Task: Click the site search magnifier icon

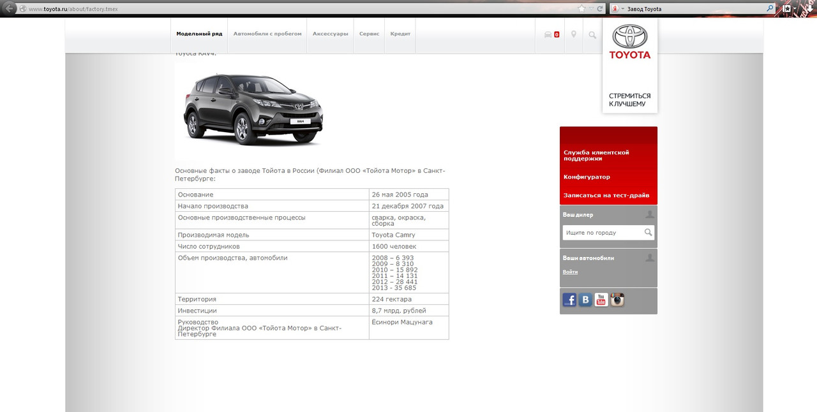Action: point(592,35)
